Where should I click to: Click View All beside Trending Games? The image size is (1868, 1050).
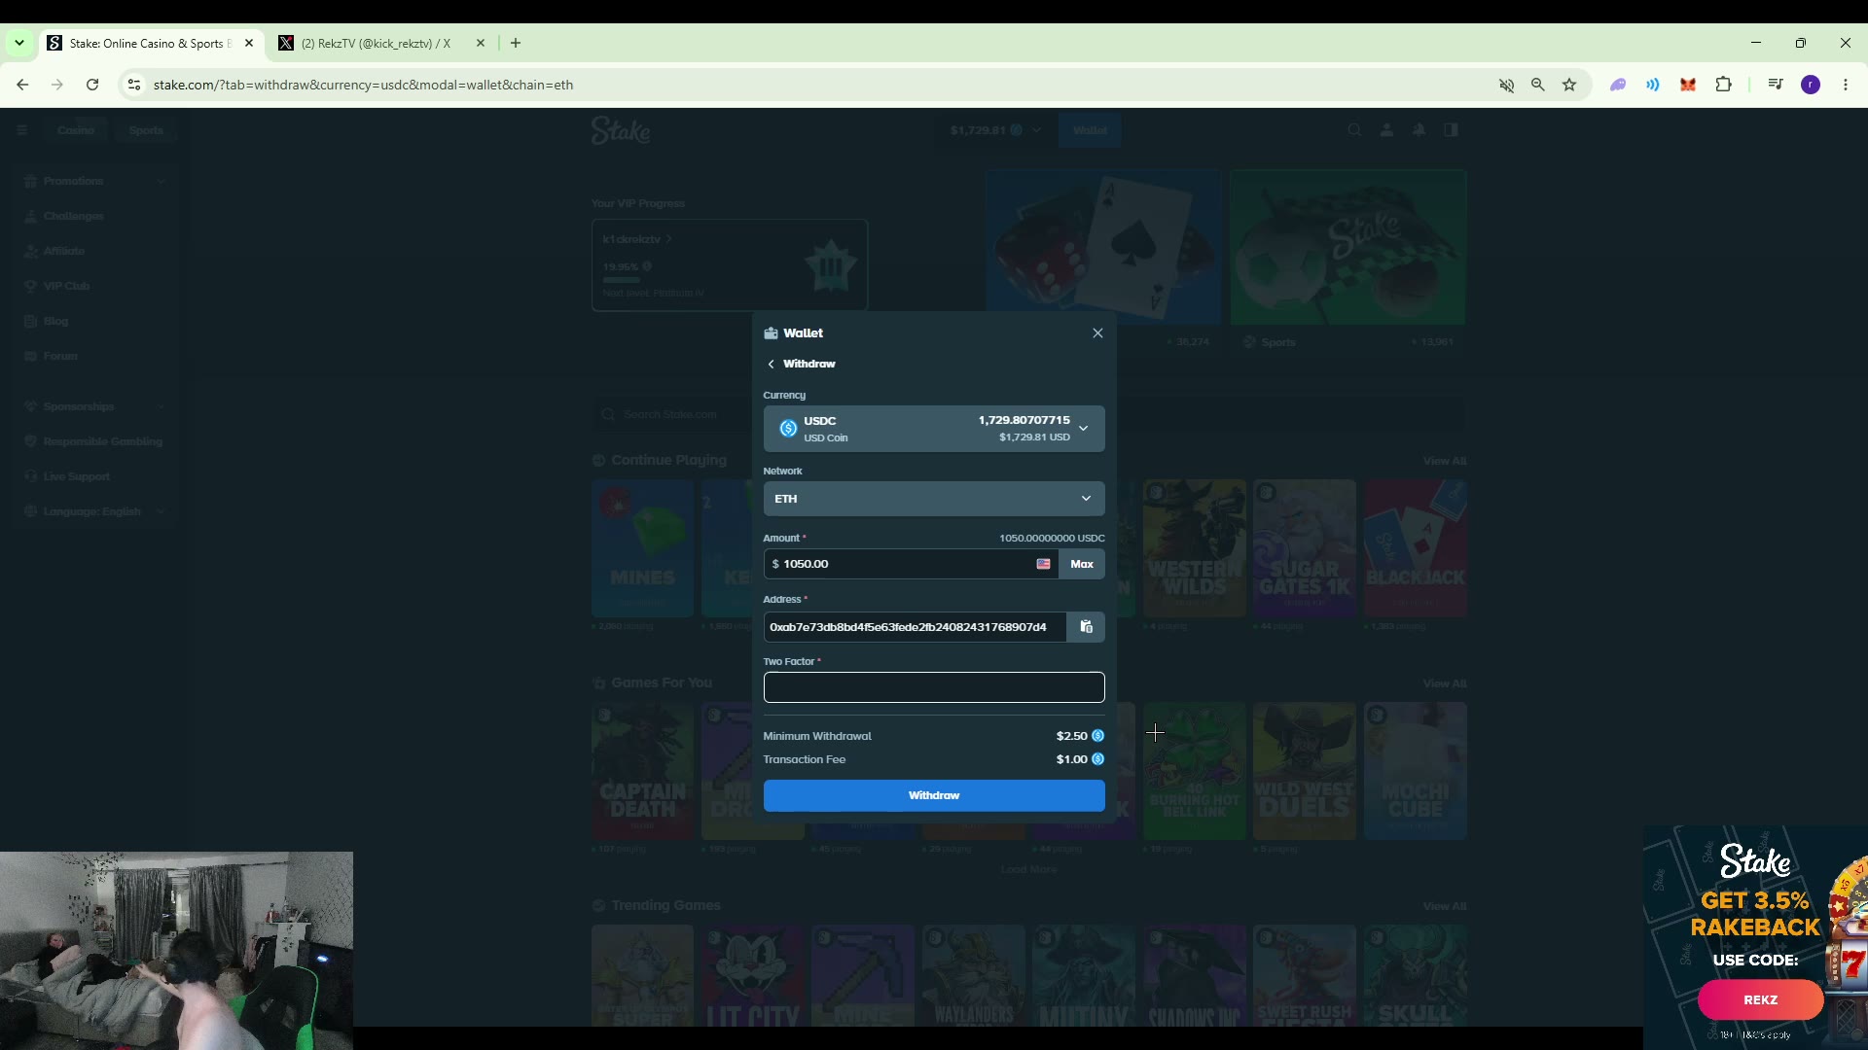click(1445, 906)
